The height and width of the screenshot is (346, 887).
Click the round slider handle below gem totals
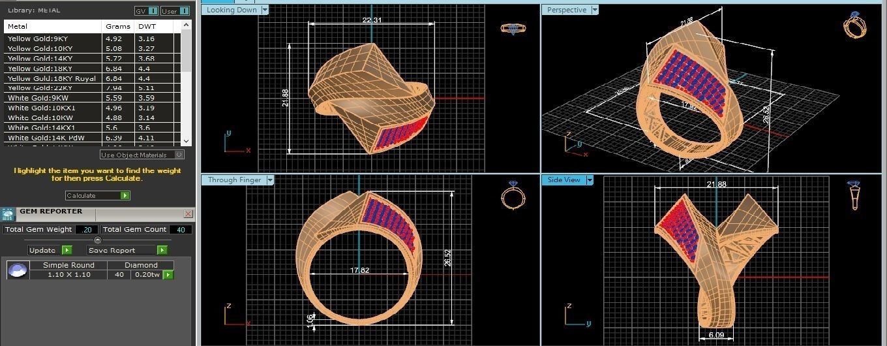click(x=98, y=240)
